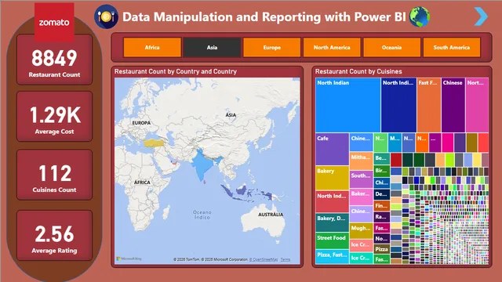This screenshot has height=282, width=502.
Task: Filter by South America
Action: pyautogui.click(x=452, y=47)
